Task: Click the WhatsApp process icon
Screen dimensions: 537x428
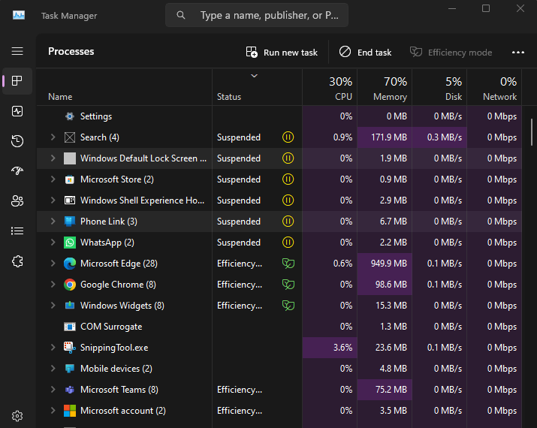Action: [70, 243]
